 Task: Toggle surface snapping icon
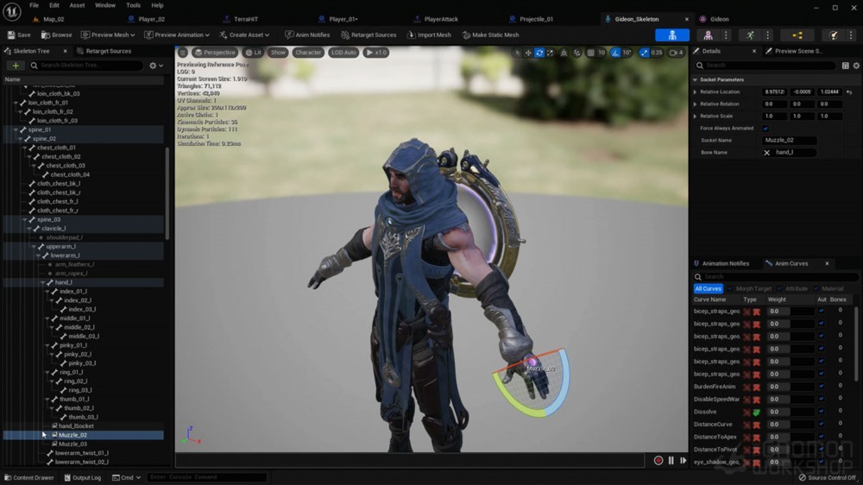coord(576,53)
